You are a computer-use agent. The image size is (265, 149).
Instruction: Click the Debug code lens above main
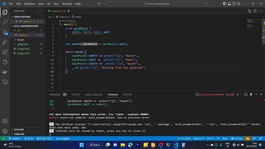tap(72, 21)
